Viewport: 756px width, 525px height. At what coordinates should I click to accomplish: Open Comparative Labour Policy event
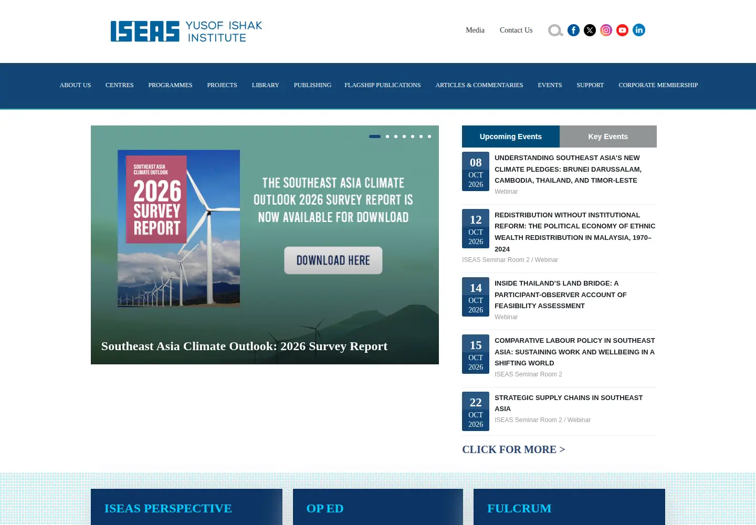575,352
